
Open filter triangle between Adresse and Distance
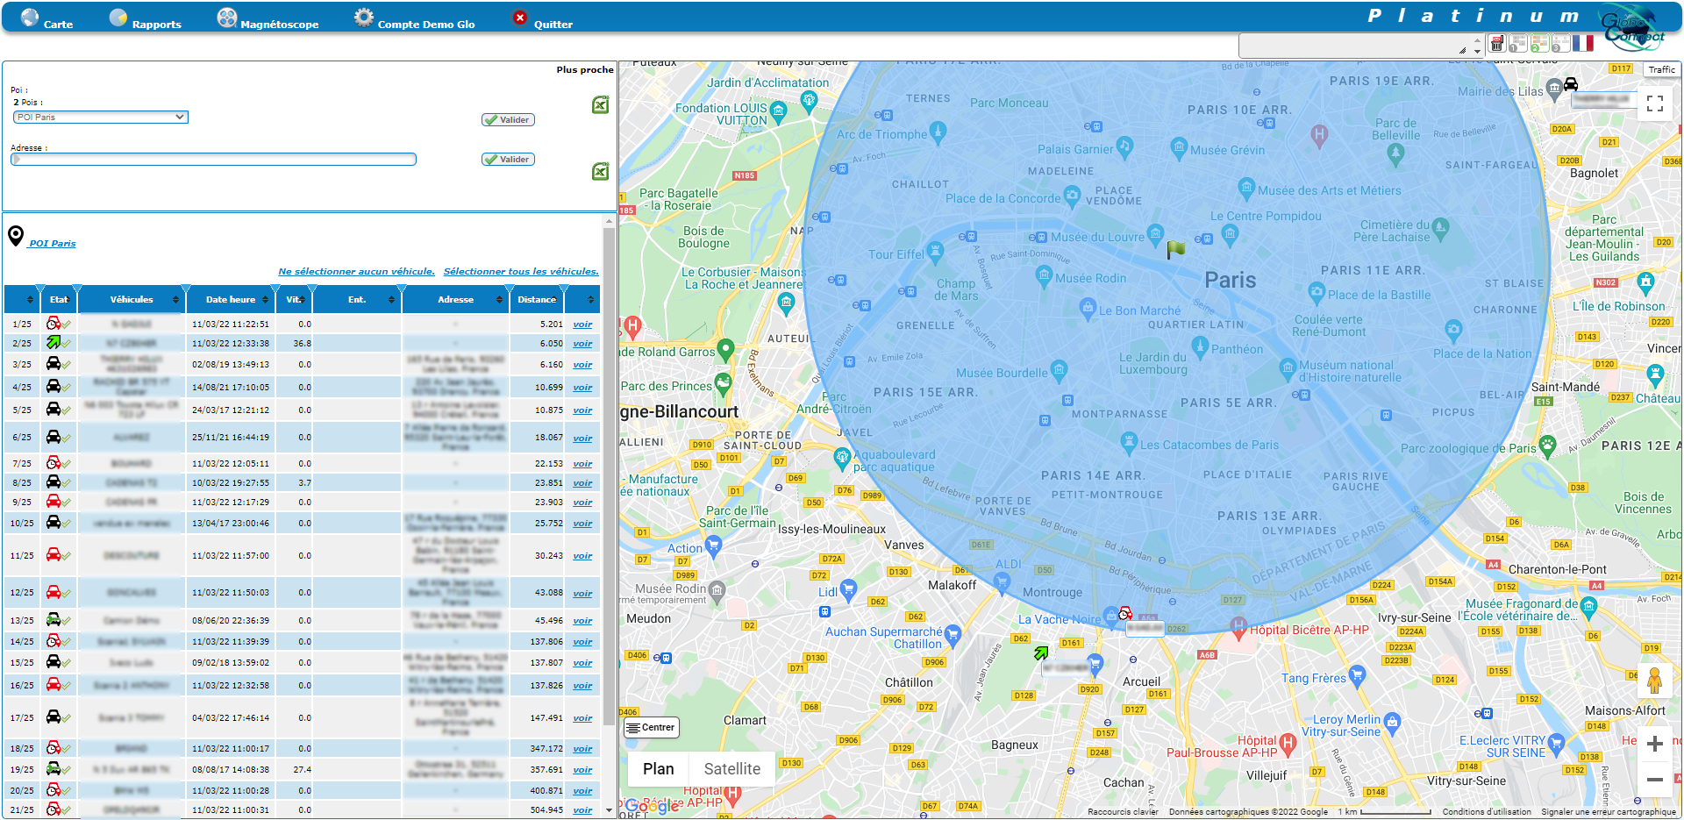click(510, 289)
